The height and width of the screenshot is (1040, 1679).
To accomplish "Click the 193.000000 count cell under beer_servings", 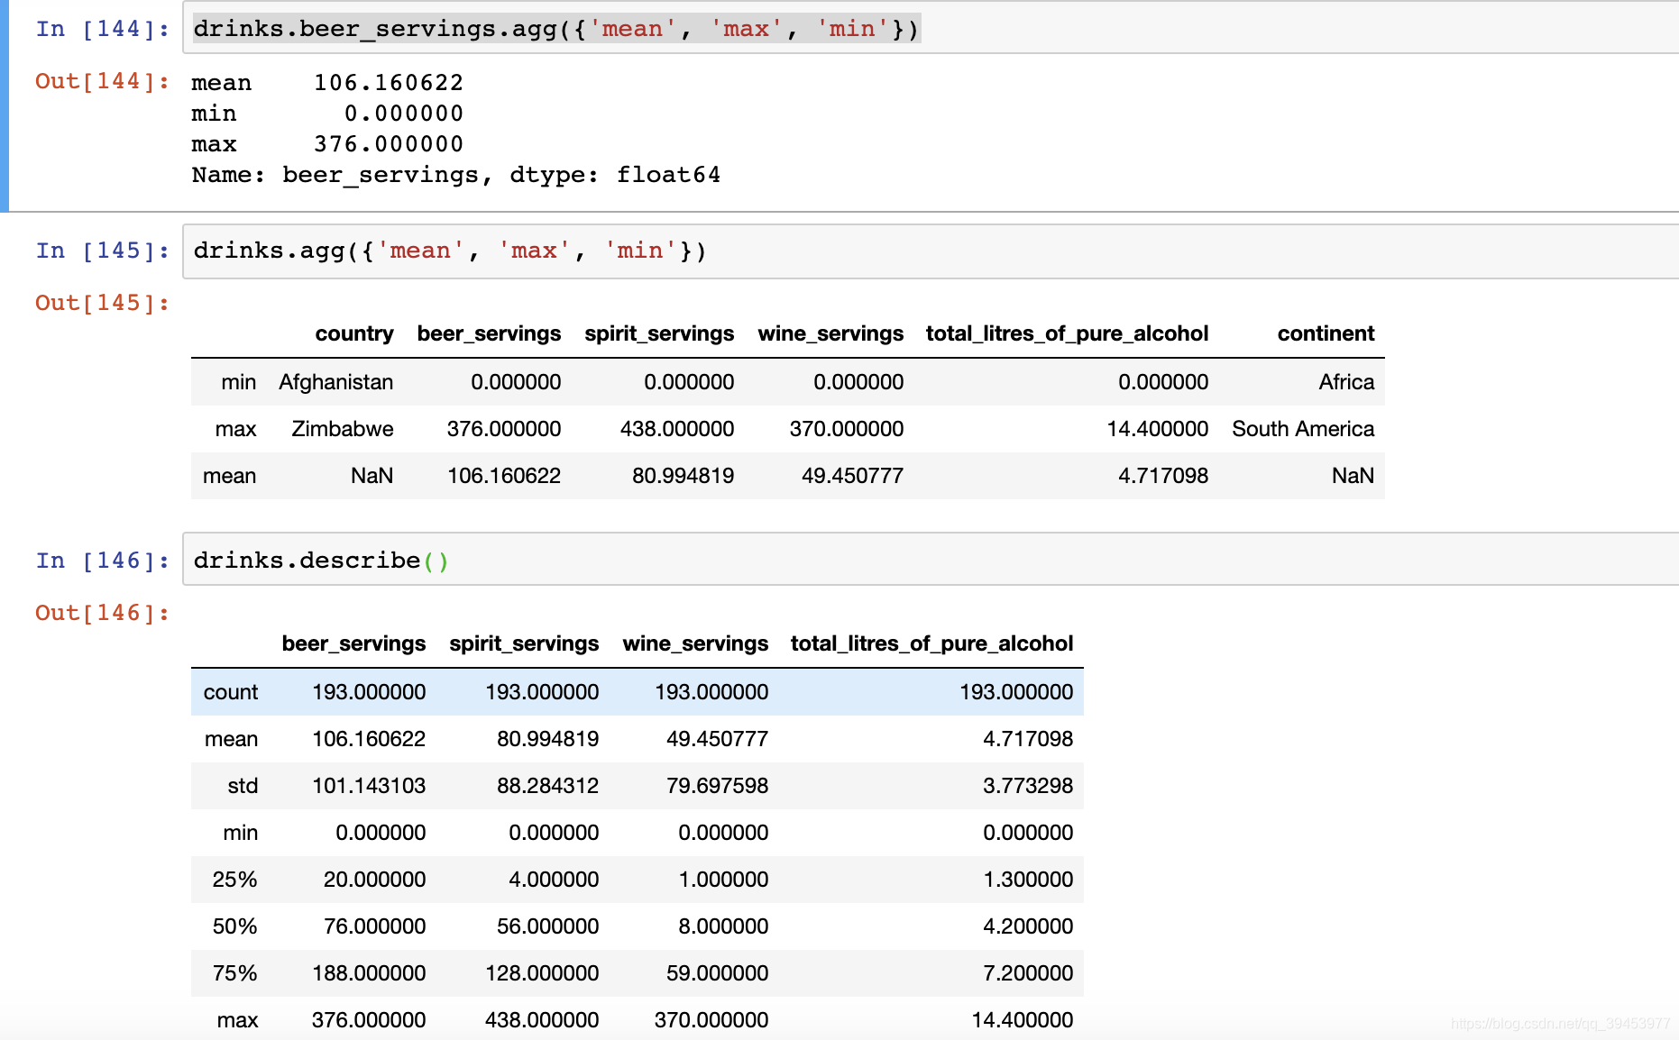I will tap(369, 692).
